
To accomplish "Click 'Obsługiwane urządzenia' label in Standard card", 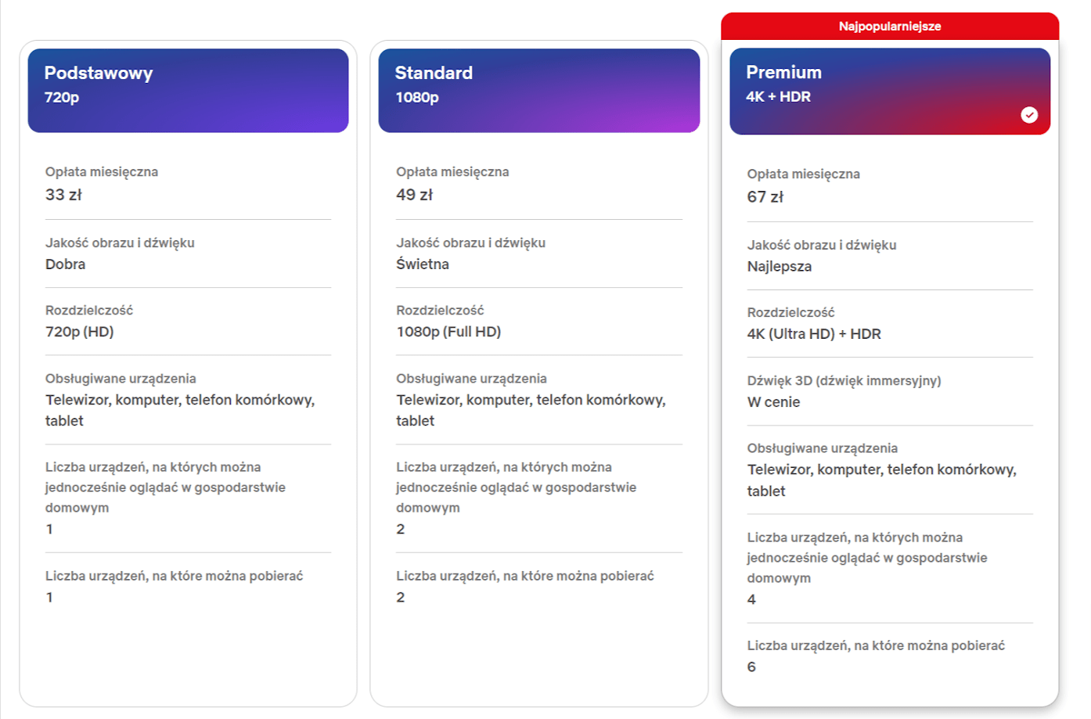I will [x=471, y=379].
